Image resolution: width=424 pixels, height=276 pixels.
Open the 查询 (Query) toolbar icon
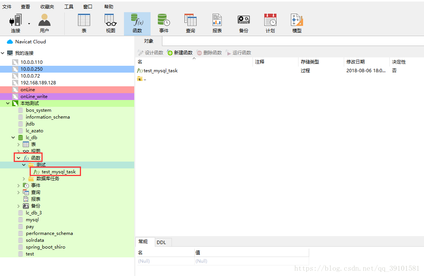[x=191, y=23]
